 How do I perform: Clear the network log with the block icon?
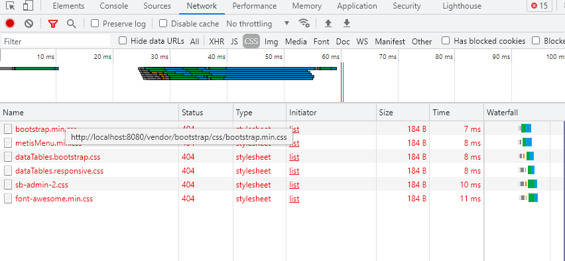pos(29,23)
